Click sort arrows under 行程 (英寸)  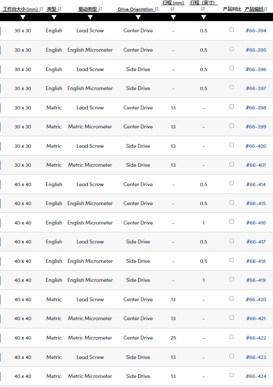pyautogui.click(x=203, y=9)
